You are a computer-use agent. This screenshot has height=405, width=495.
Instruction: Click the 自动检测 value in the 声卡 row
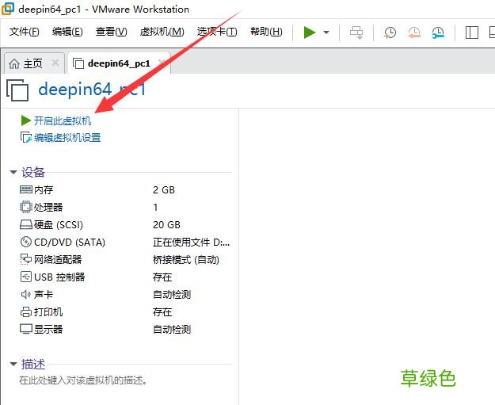[172, 294]
